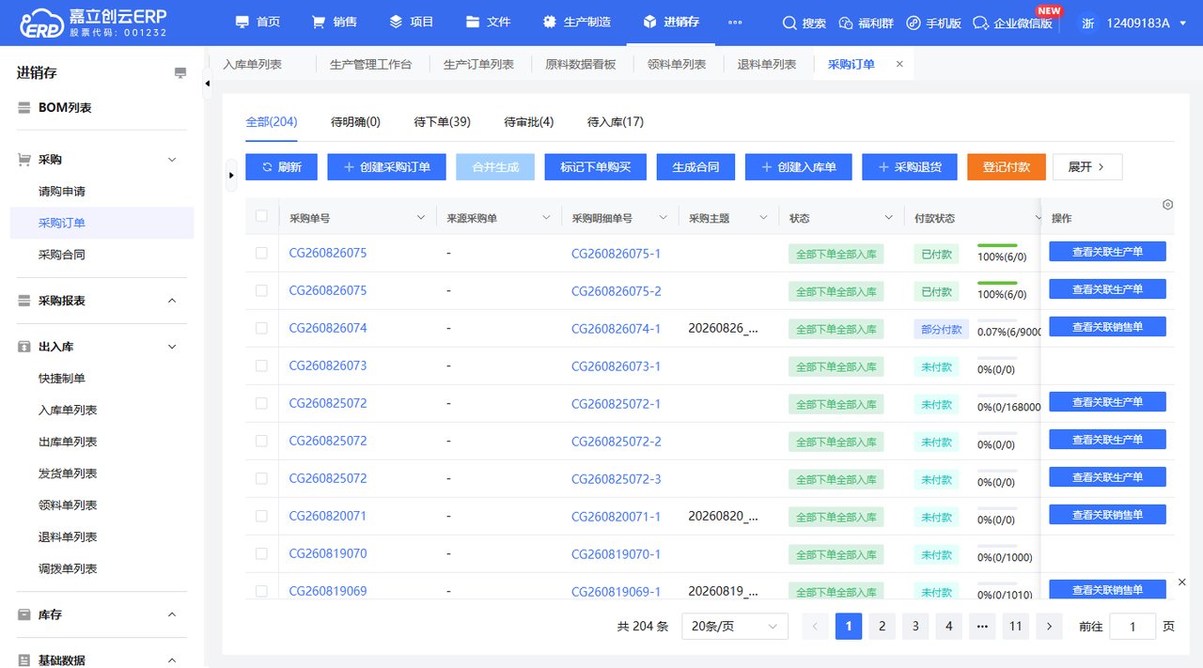Check the row CG260826075-1 checkbox
The image size is (1203, 668).
(x=261, y=254)
